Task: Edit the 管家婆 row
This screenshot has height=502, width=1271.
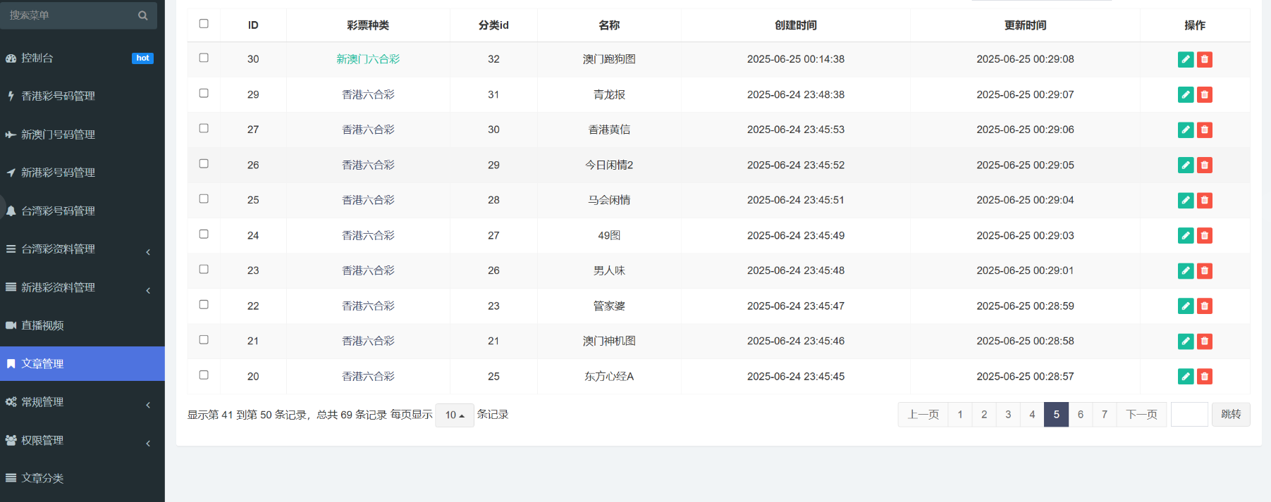Action: 1186,306
